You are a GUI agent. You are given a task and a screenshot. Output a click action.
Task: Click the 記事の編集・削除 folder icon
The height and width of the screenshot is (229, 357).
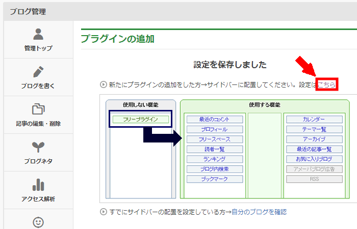(38, 109)
